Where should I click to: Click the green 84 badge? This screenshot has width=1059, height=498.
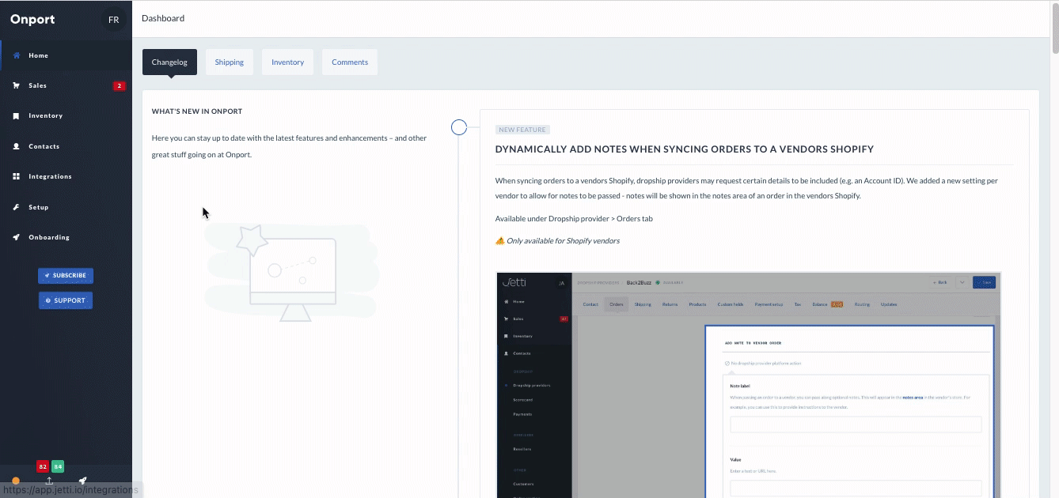[58, 466]
